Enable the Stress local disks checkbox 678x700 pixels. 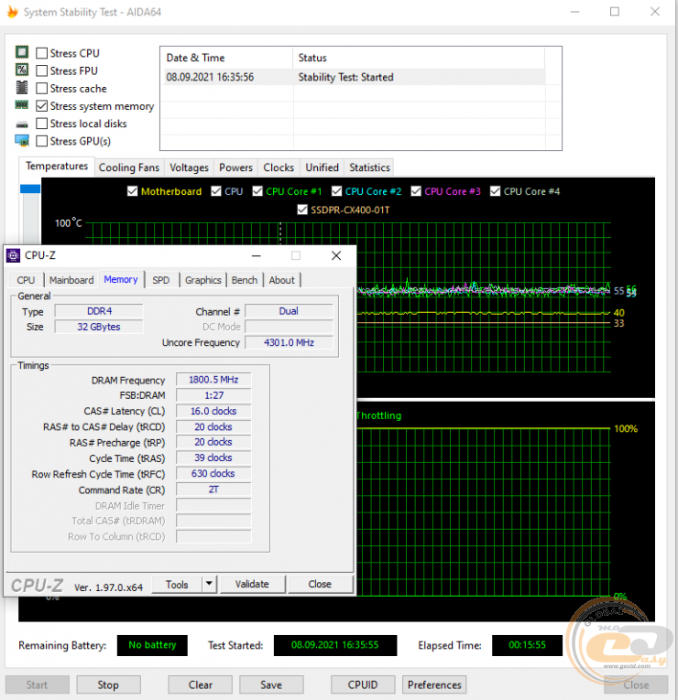click(41, 124)
